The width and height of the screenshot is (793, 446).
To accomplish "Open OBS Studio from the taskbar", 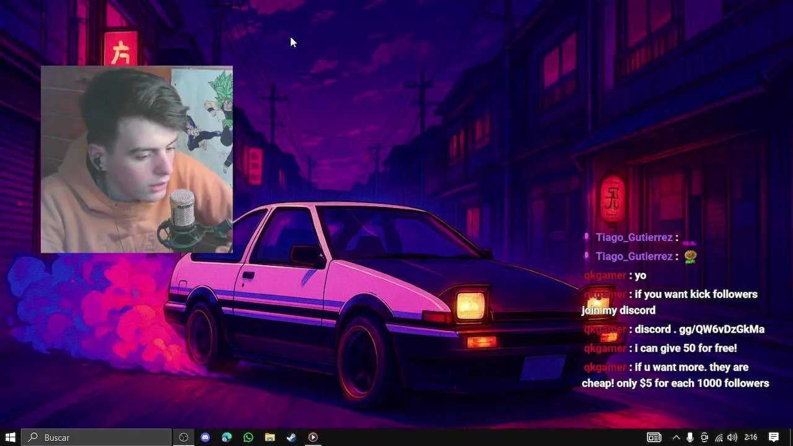I will pos(183,437).
